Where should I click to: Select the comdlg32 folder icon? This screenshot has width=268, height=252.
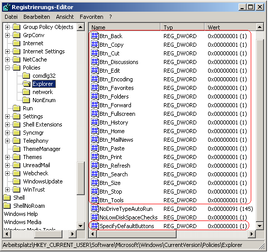tap(26, 76)
